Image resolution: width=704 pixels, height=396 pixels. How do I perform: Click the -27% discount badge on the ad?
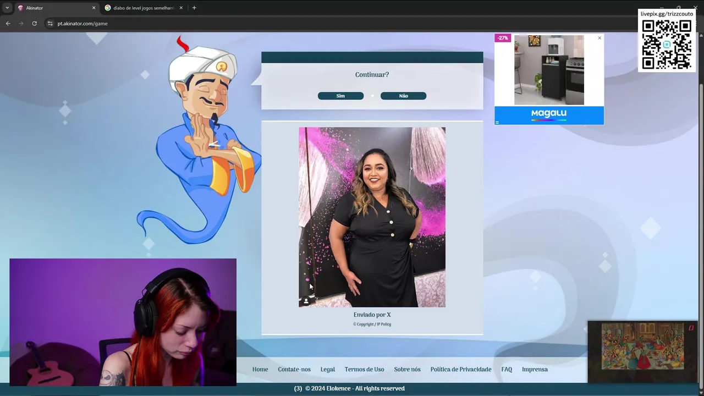(503, 38)
